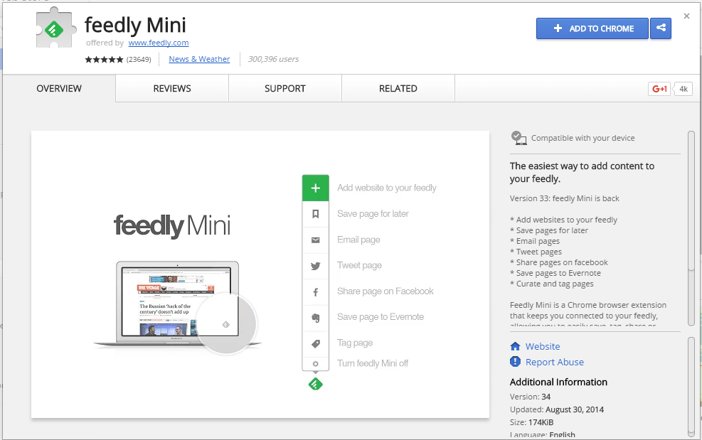Click the Evernote elephant icon

(x=316, y=318)
